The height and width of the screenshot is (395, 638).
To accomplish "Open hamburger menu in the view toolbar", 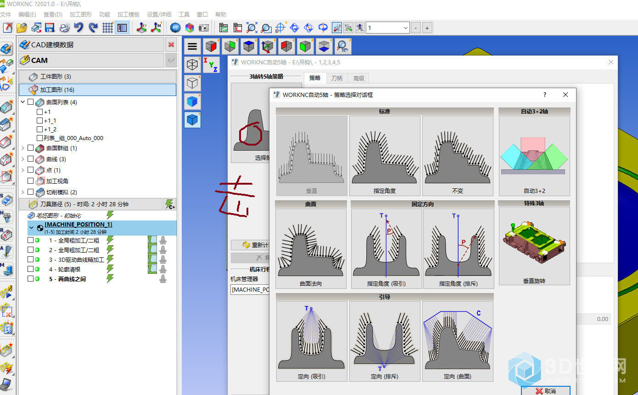I will coord(192,46).
